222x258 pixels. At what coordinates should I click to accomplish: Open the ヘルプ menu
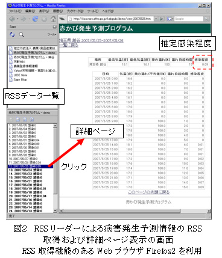coord(108,11)
